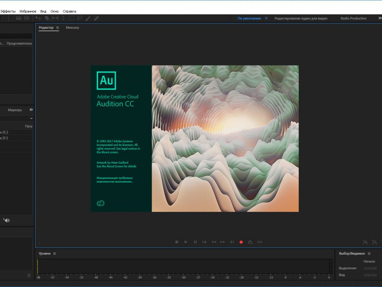Viewport: 382px width, 287px height.
Task: Select the Spot Healing Brush tool
Action: click(x=96, y=18)
